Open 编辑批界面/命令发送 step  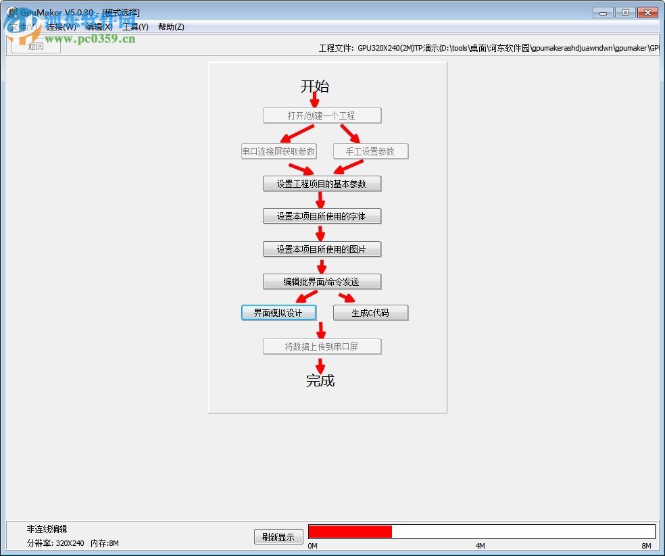tap(322, 281)
